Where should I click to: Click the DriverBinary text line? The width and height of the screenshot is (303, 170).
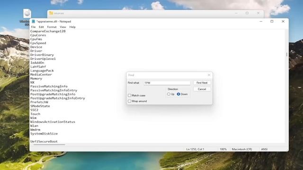click(42, 55)
